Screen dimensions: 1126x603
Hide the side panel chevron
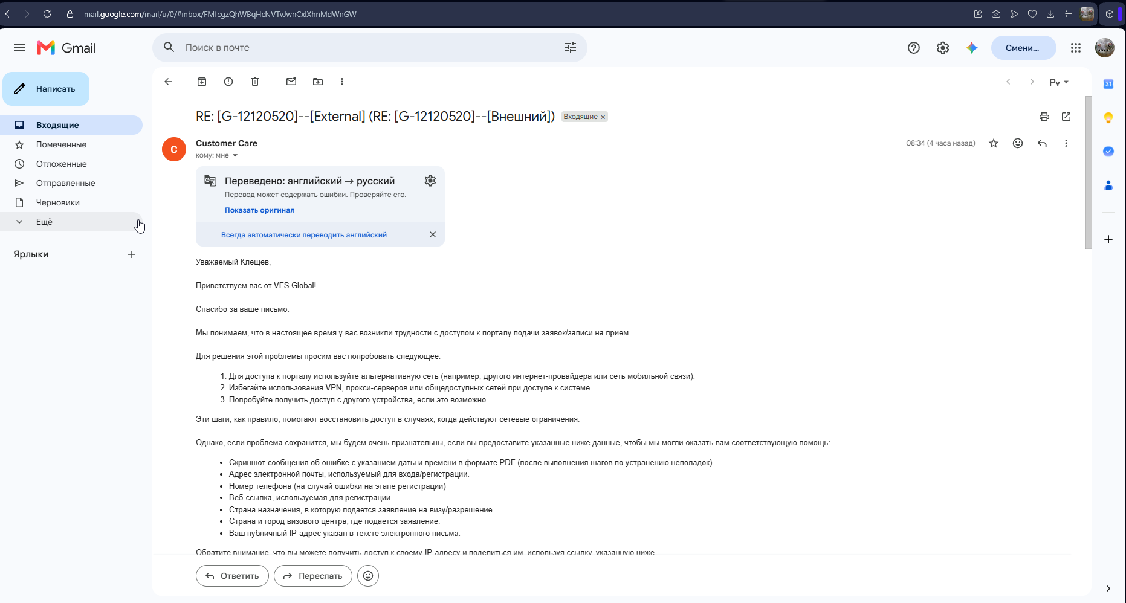point(1108,588)
